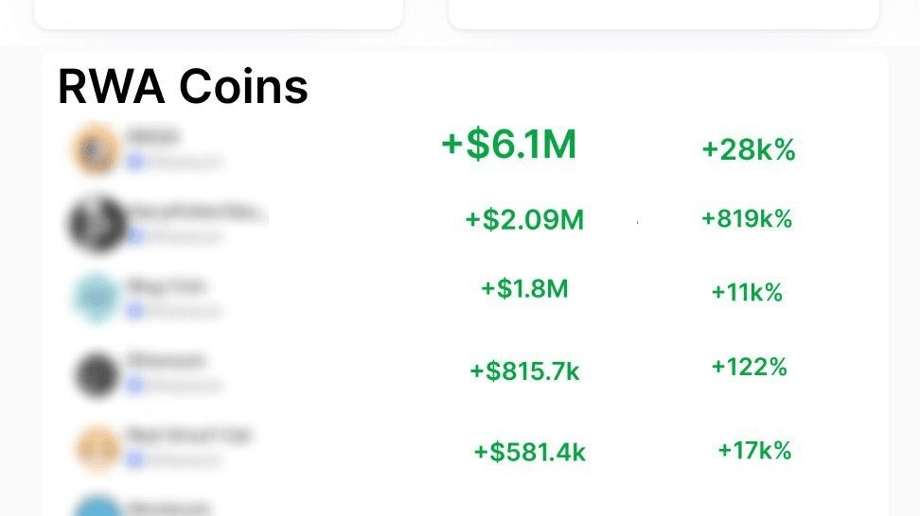Click the +122% percentage change
This screenshot has width=920, height=516.
pos(749,367)
